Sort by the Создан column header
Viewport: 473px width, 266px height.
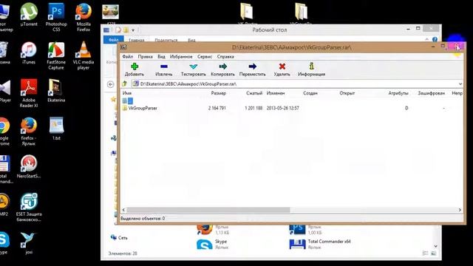click(310, 93)
